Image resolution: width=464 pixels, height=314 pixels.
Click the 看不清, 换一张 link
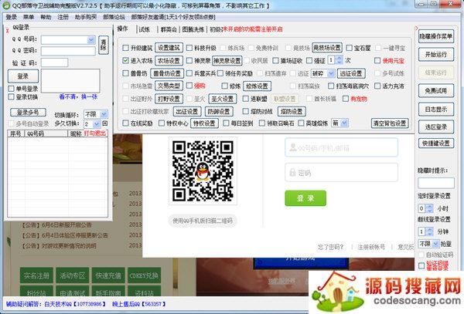78,96
